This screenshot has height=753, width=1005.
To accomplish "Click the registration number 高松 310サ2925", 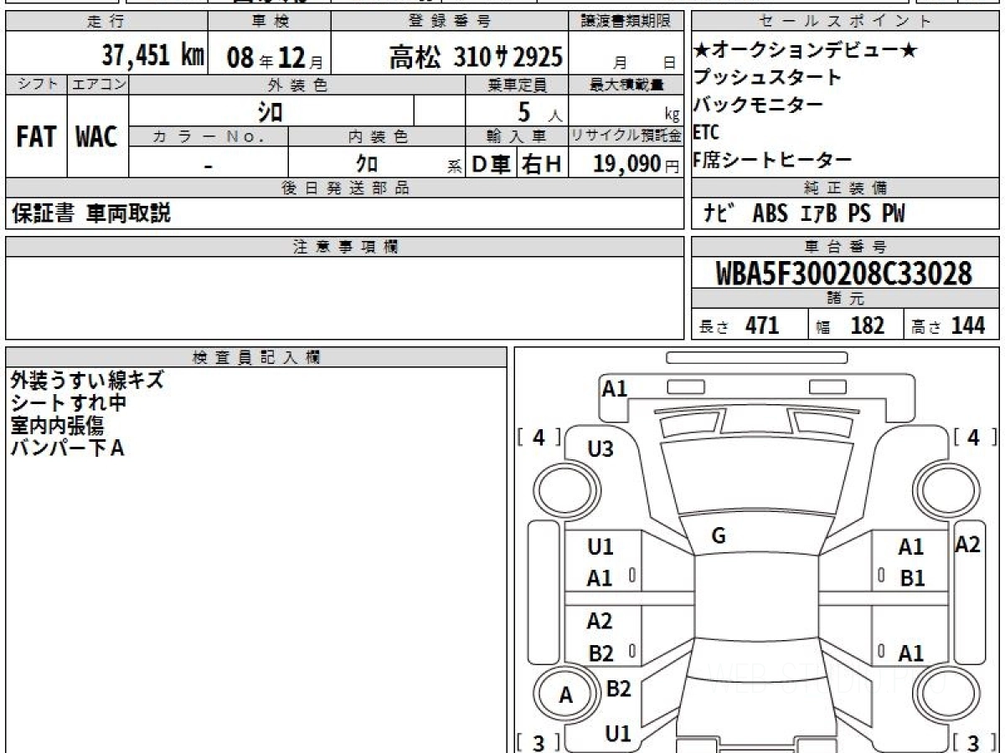I will (x=475, y=57).
